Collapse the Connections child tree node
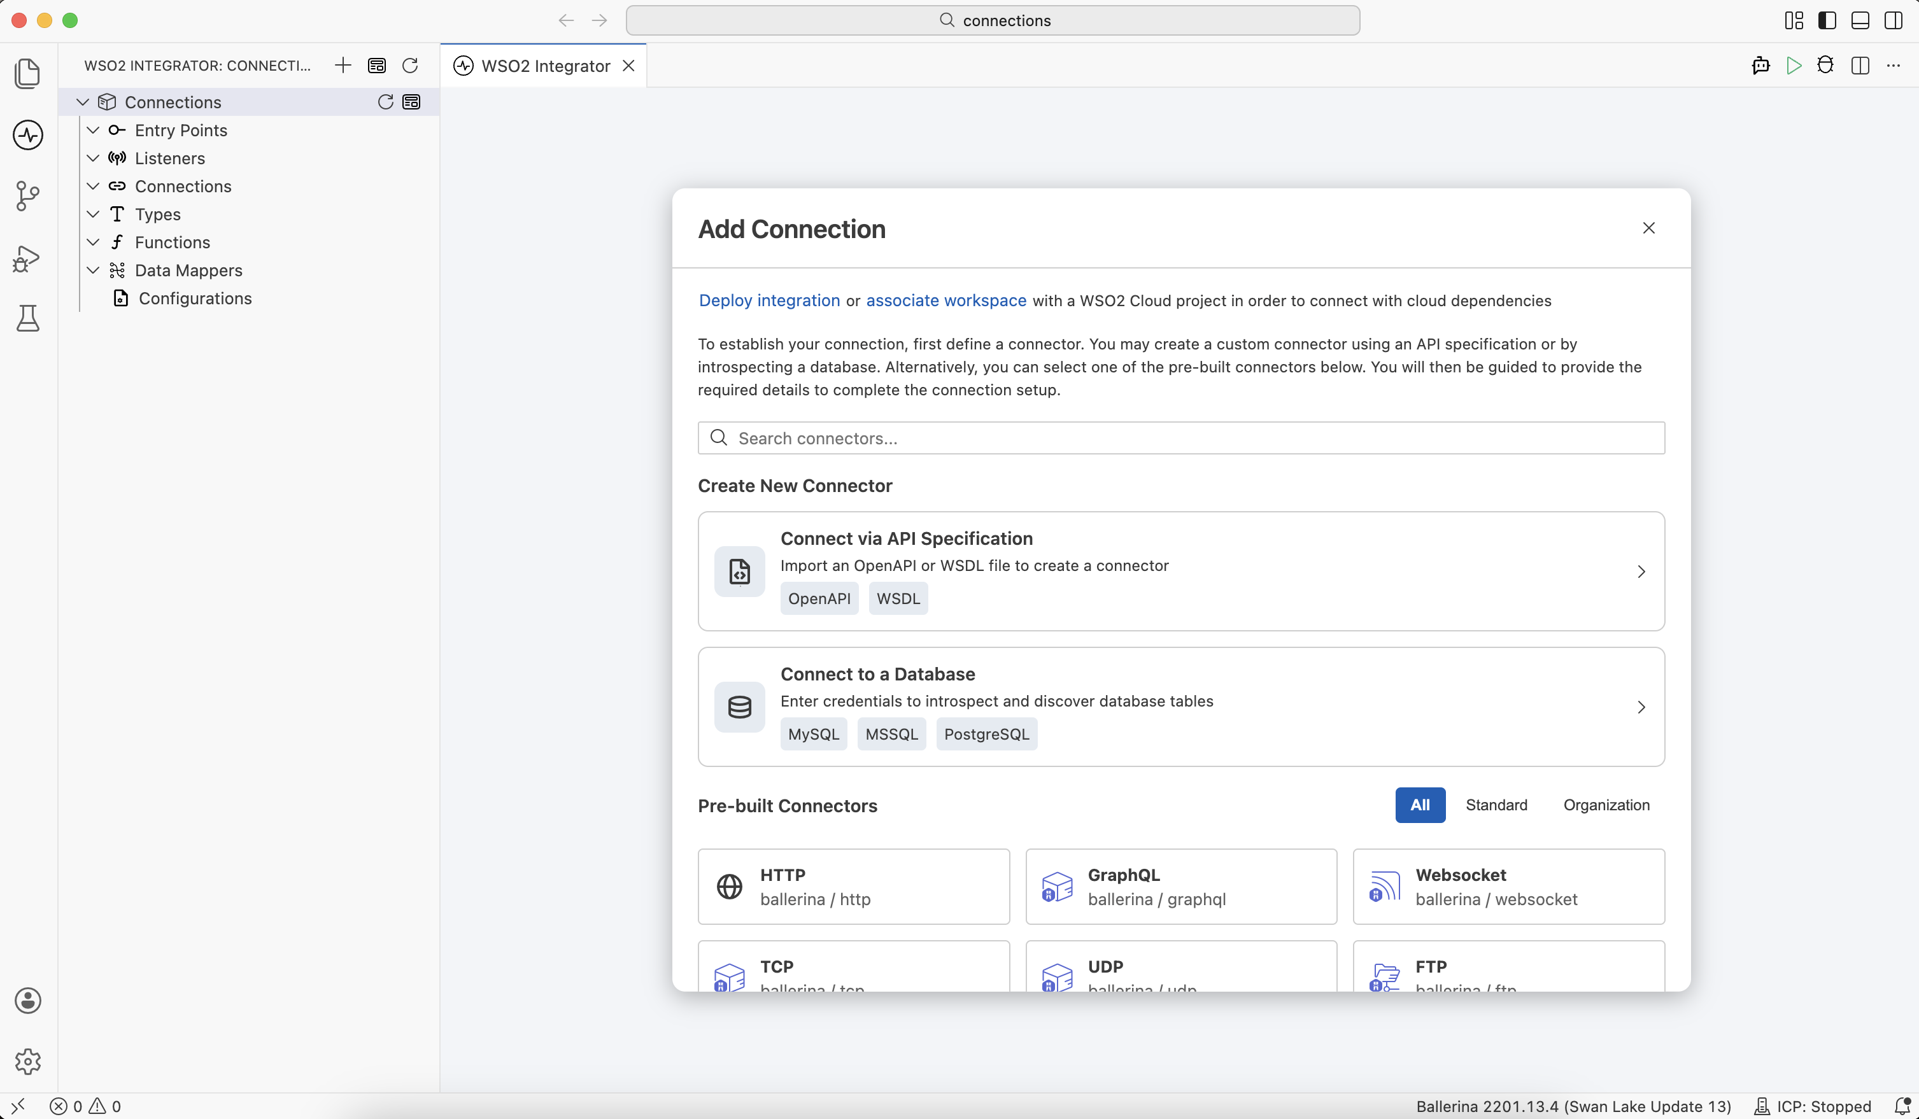 (93, 186)
